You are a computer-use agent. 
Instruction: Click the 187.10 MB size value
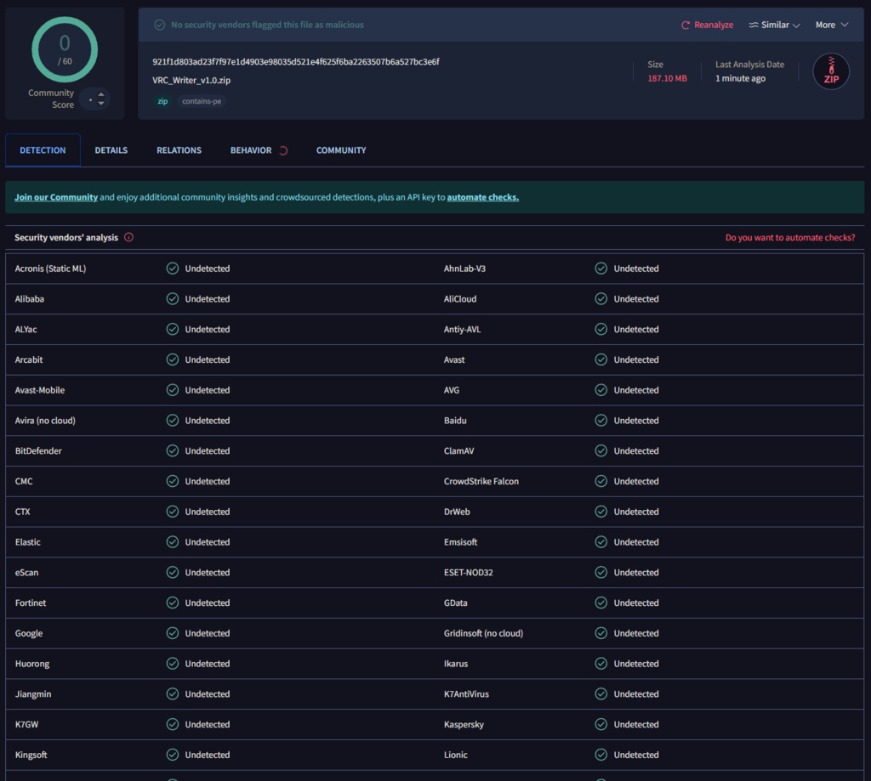[667, 78]
